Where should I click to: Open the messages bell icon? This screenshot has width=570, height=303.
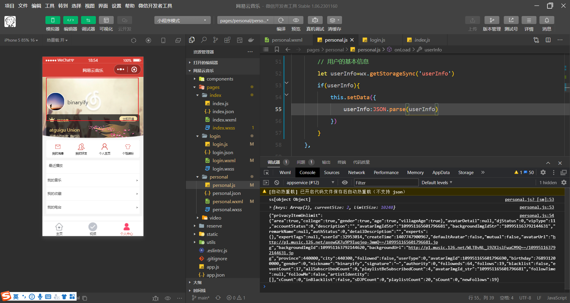coord(547,20)
